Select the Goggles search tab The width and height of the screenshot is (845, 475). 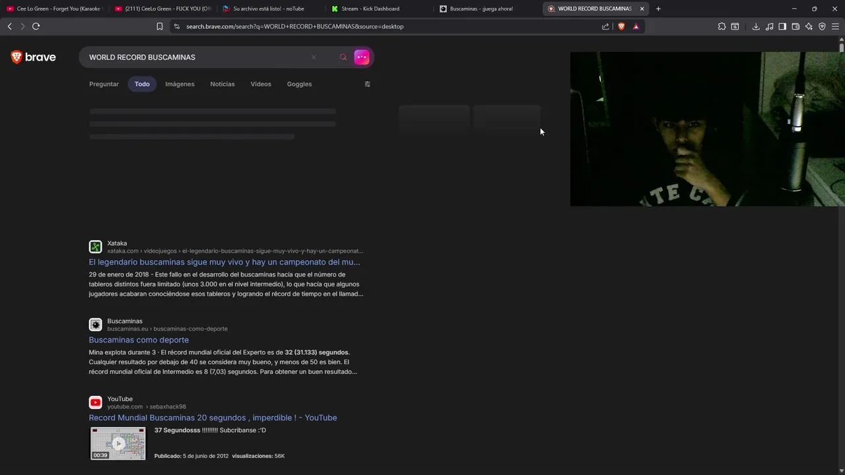299,84
